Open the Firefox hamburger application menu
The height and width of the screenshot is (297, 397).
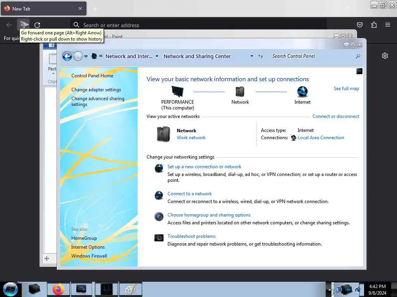[x=388, y=25]
